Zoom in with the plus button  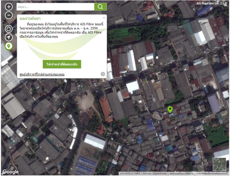coord(9,7)
